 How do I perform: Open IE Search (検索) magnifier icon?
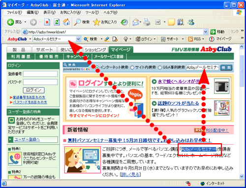[77, 22]
